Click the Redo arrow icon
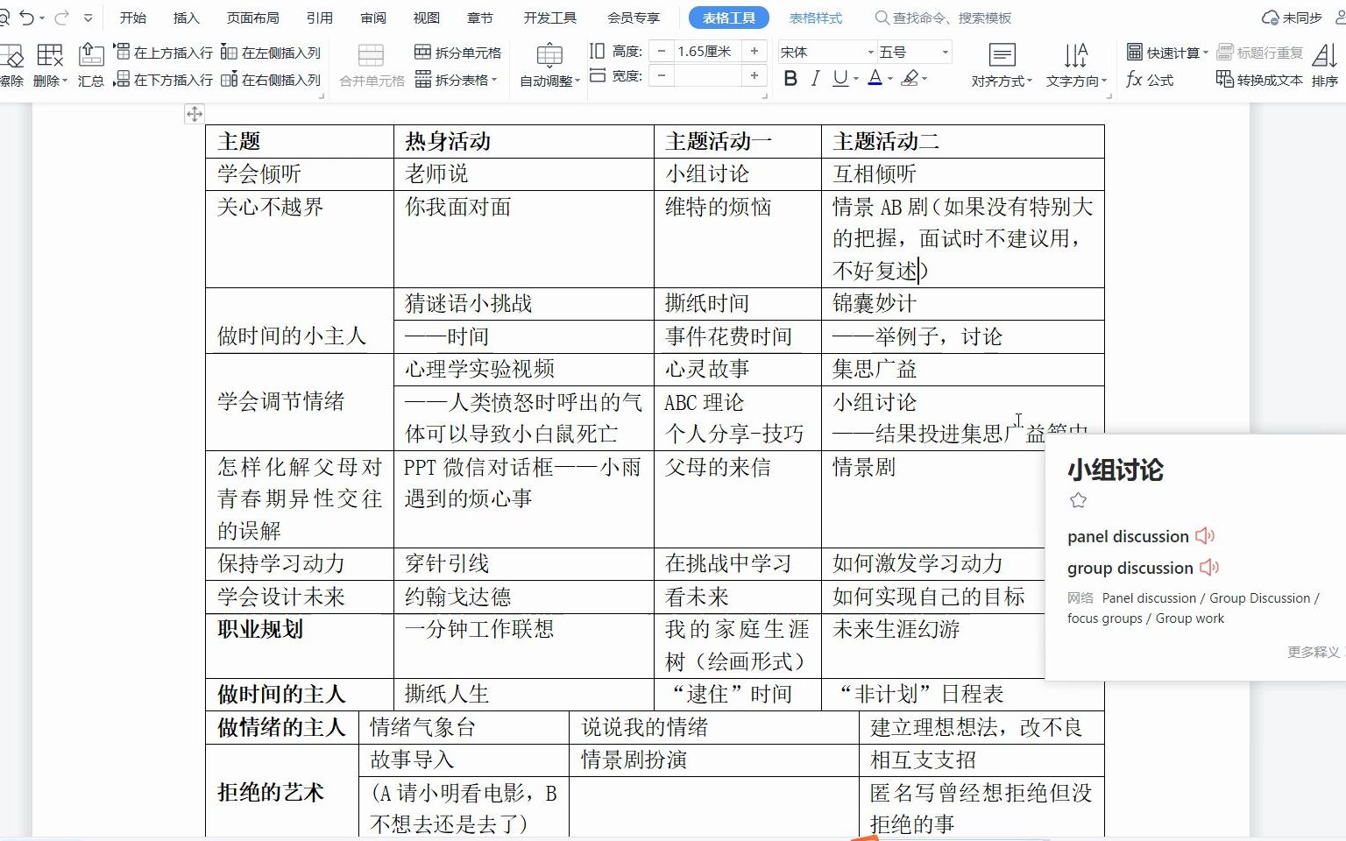Image resolution: width=1346 pixels, height=841 pixels. (x=60, y=18)
